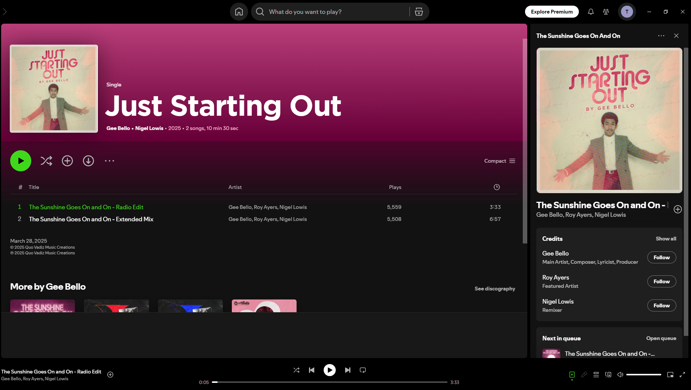The width and height of the screenshot is (691, 390).
Task: Go to Home via the house icon
Action: coord(239,12)
